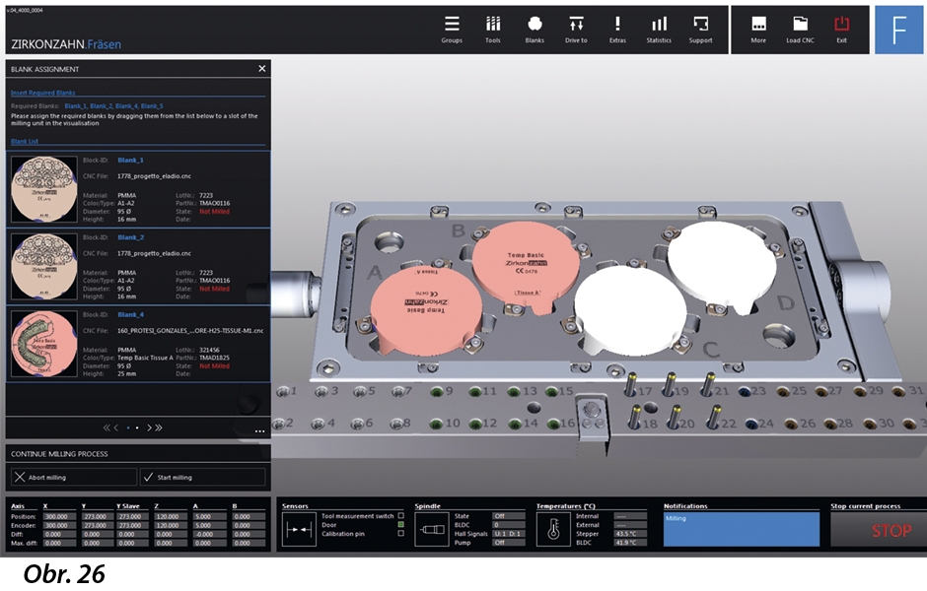Click the X axis Position value field
This screenshot has width=927, height=591.
point(59,516)
